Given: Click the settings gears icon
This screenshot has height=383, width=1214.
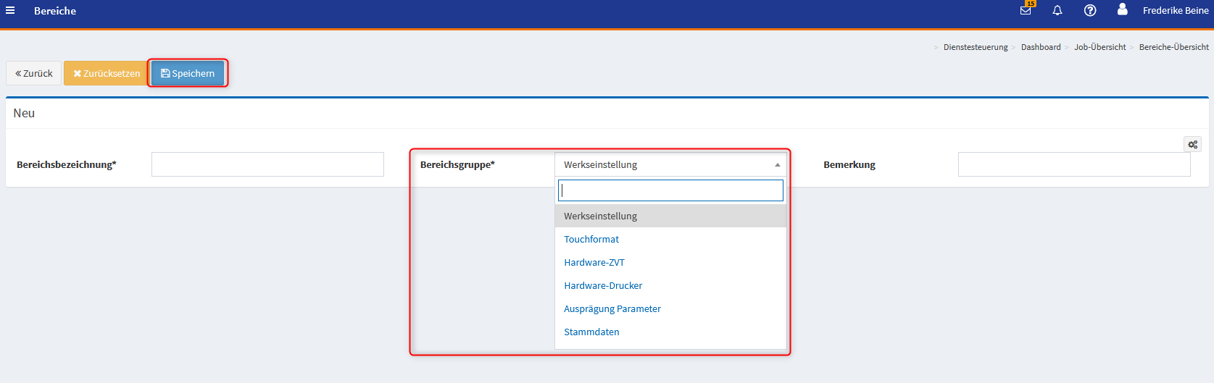Looking at the screenshot, I should (x=1192, y=145).
